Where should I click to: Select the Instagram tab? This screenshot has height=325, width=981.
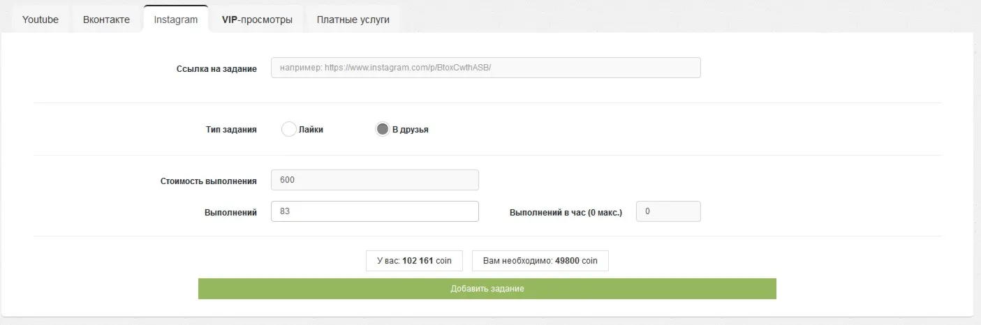pos(176,19)
